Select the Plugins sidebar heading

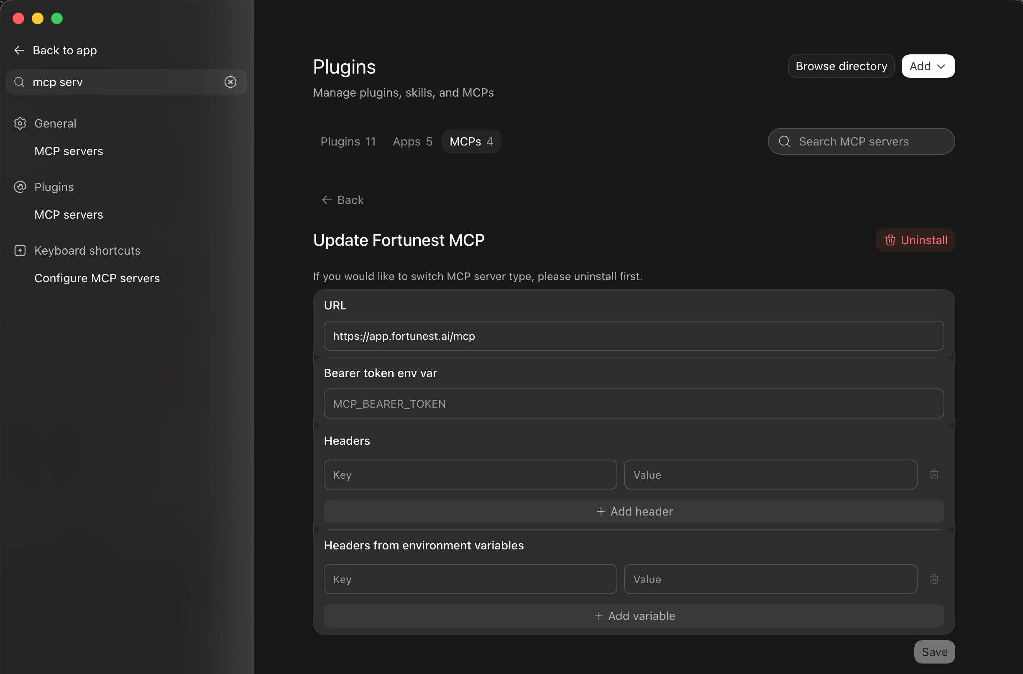click(x=54, y=187)
